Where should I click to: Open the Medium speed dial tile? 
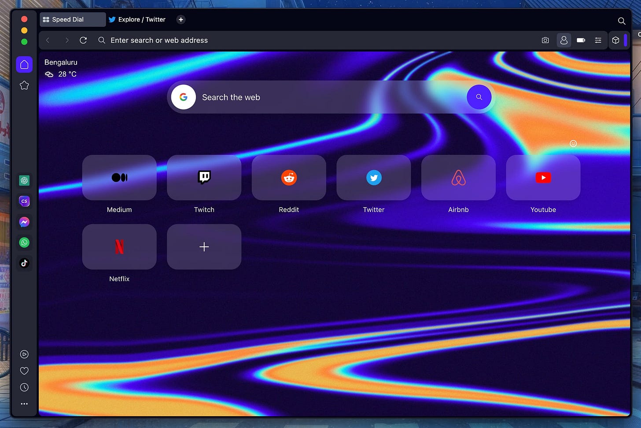(x=119, y=178)
